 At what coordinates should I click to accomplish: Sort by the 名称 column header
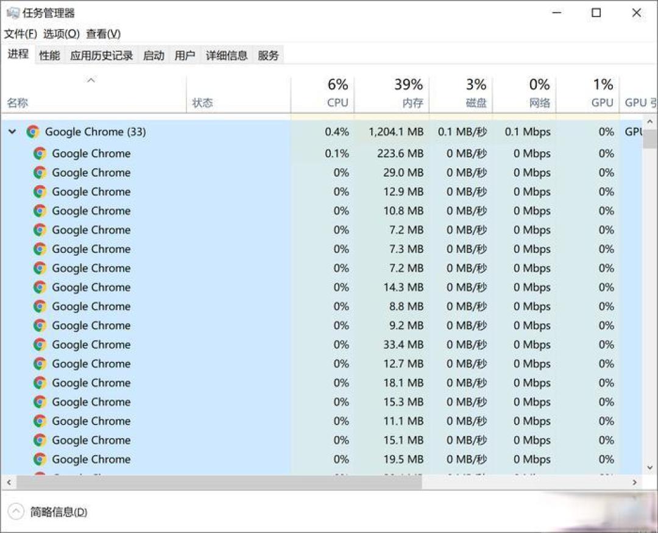(93, 94)
